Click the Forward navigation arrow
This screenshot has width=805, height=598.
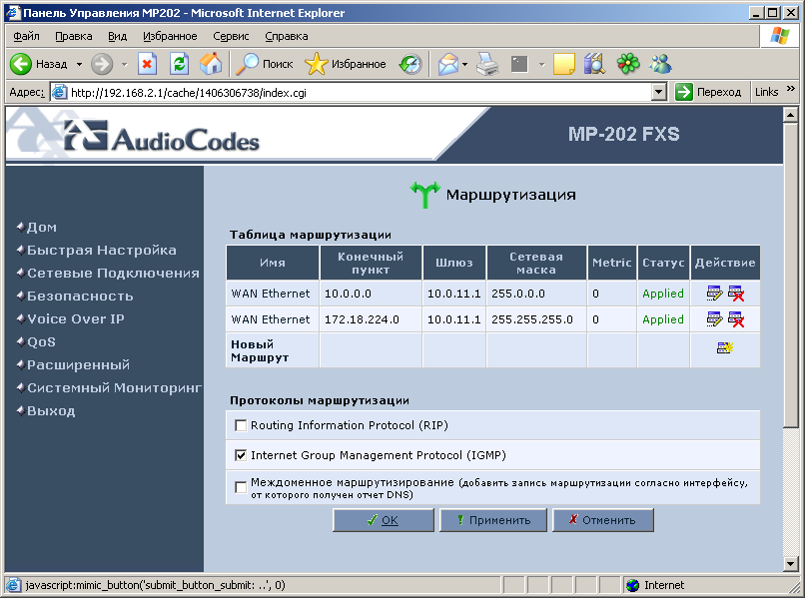click(x=102, y=64)
